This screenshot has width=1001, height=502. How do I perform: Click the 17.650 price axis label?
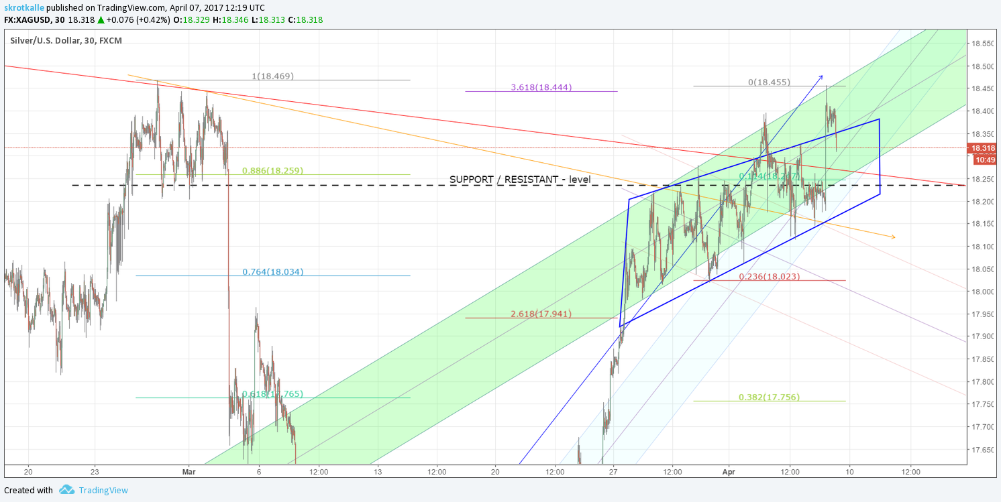(982, 450)
